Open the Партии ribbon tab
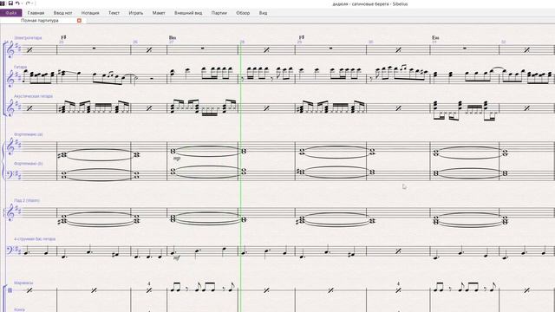 tap(219, 13)
